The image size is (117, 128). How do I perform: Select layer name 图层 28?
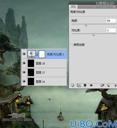click(40, 63)
